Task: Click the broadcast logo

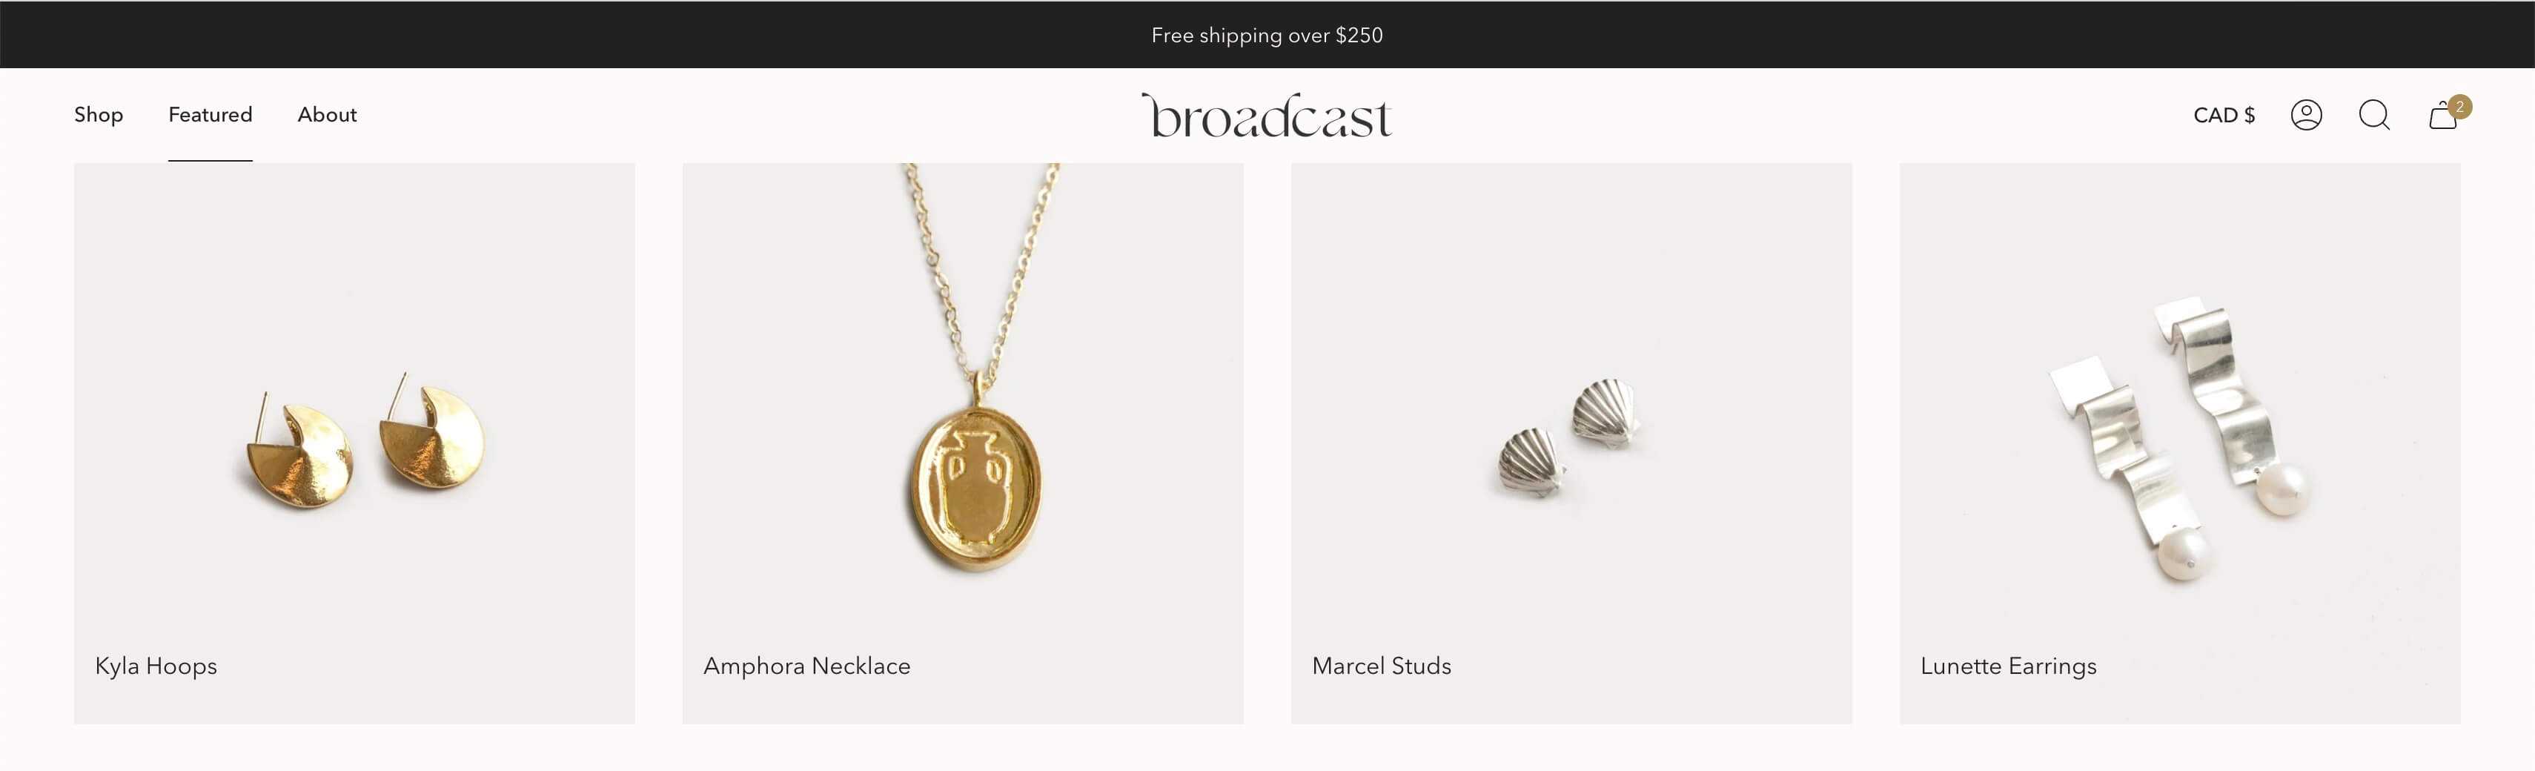Action: coord(1267,115)
